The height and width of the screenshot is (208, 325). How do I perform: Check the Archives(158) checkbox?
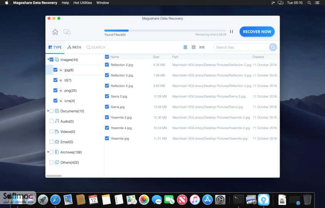(x=52, y=152)
